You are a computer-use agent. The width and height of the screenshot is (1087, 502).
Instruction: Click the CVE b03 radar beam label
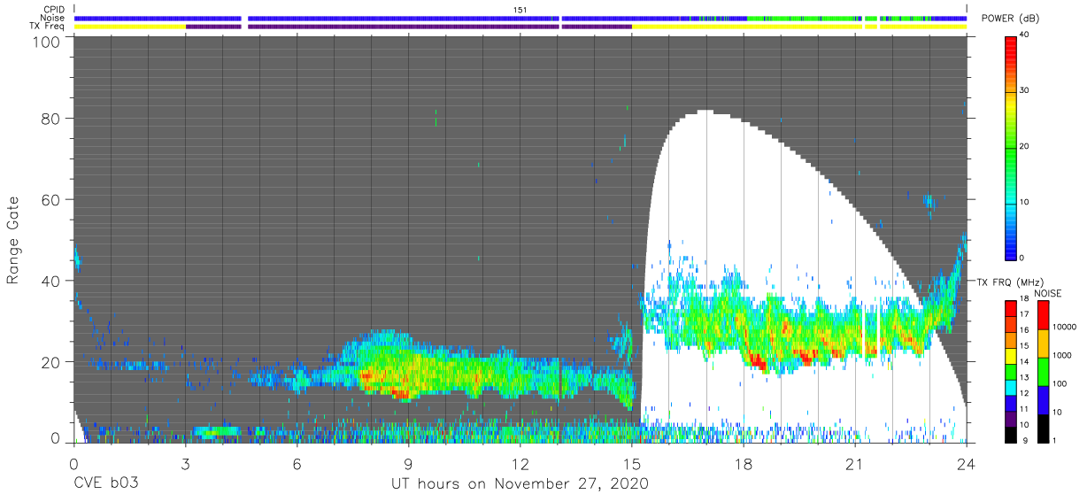pyautogui.click(x=106, y=484)
